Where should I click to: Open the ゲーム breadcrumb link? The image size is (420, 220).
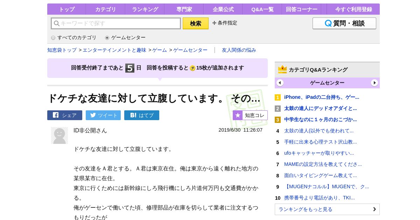(x=160, y=50)
